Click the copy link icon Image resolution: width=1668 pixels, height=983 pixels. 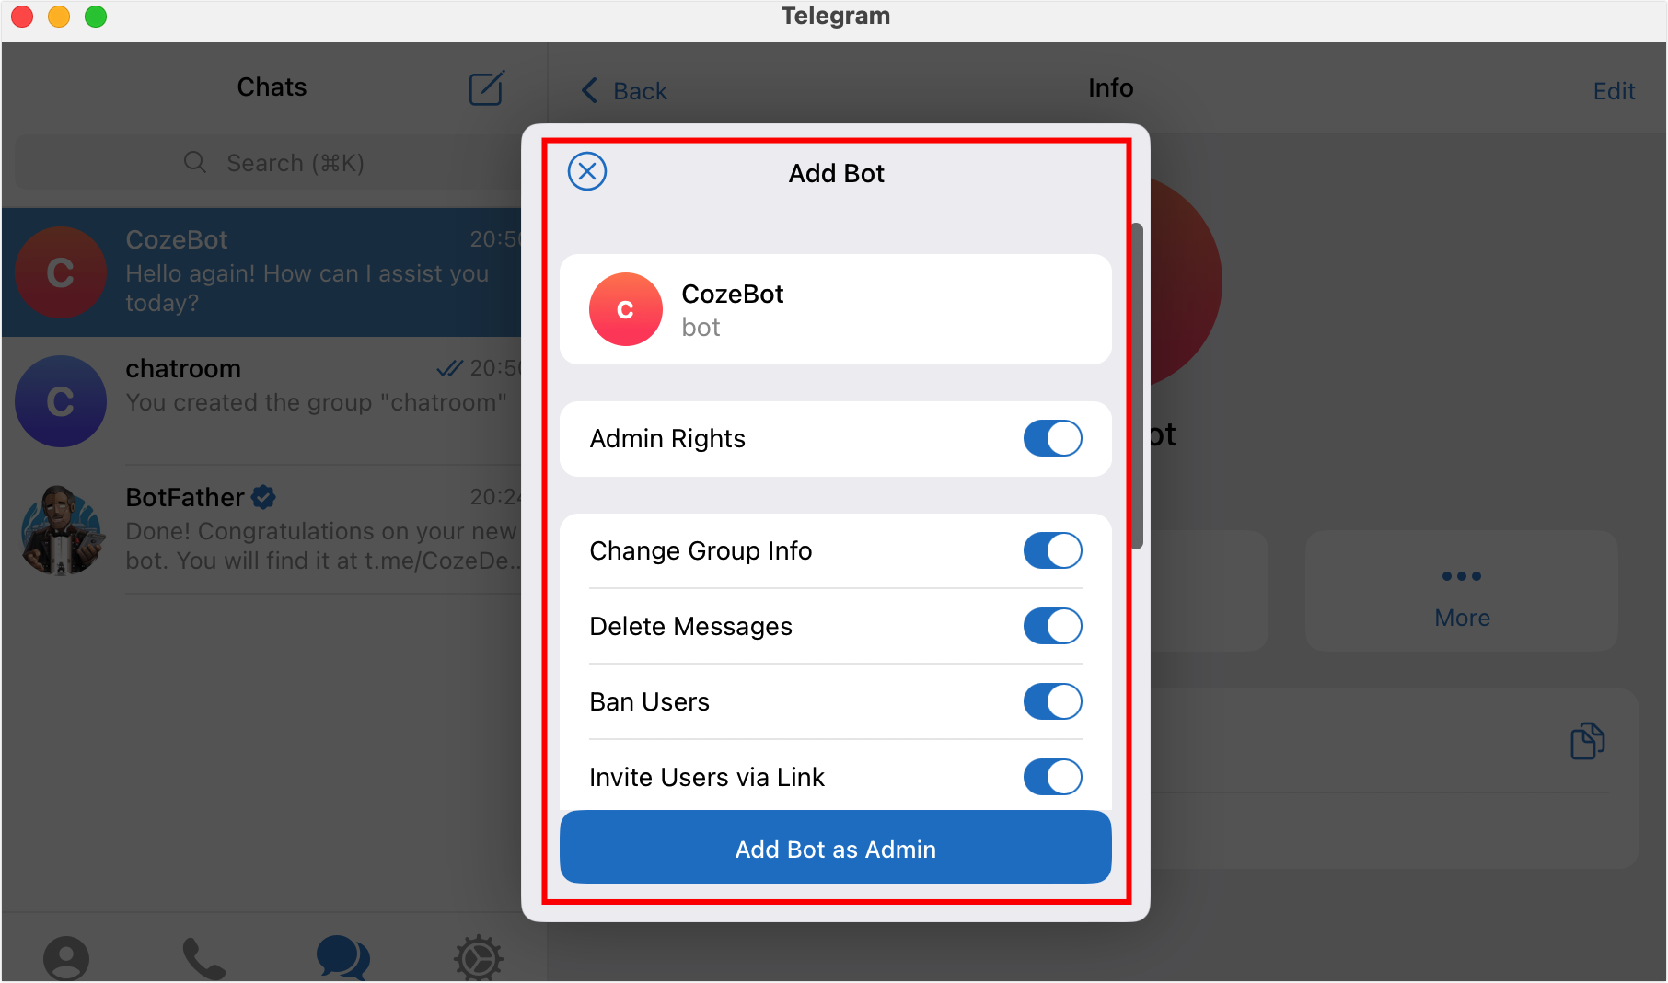tap(1588, 741)
